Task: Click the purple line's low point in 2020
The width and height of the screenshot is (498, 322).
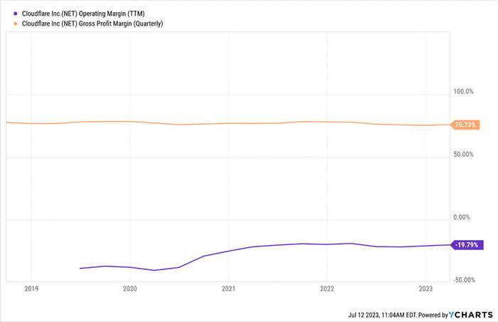Action: pyautogui.click(x=154, y=271)
